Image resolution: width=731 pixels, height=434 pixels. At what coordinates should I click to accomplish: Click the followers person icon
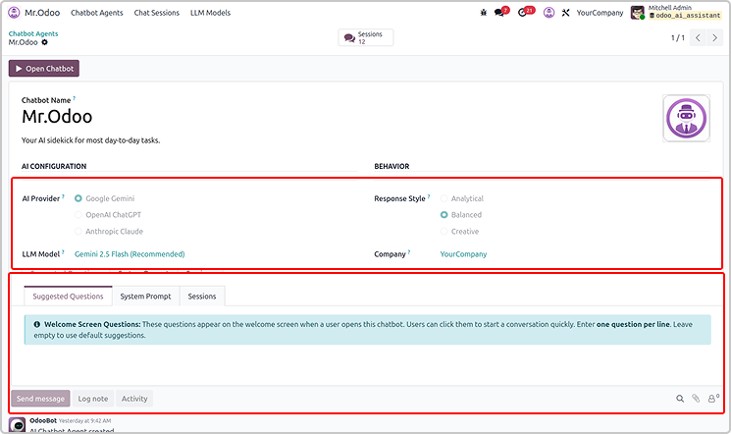(712, 399)
